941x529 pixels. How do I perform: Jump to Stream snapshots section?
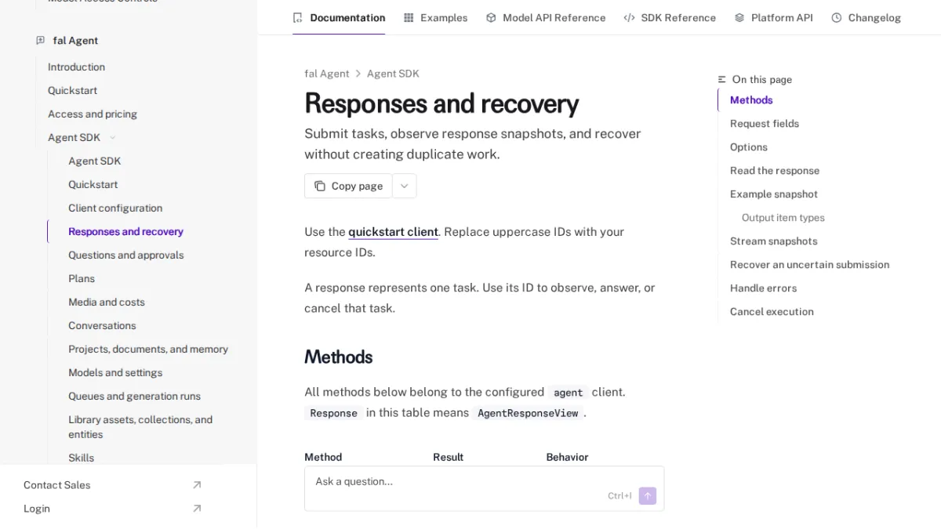[x=774, y=241]
